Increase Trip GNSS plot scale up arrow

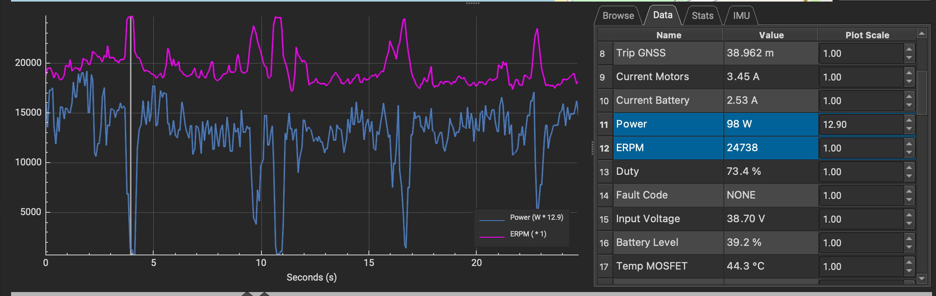pos(909,49)
